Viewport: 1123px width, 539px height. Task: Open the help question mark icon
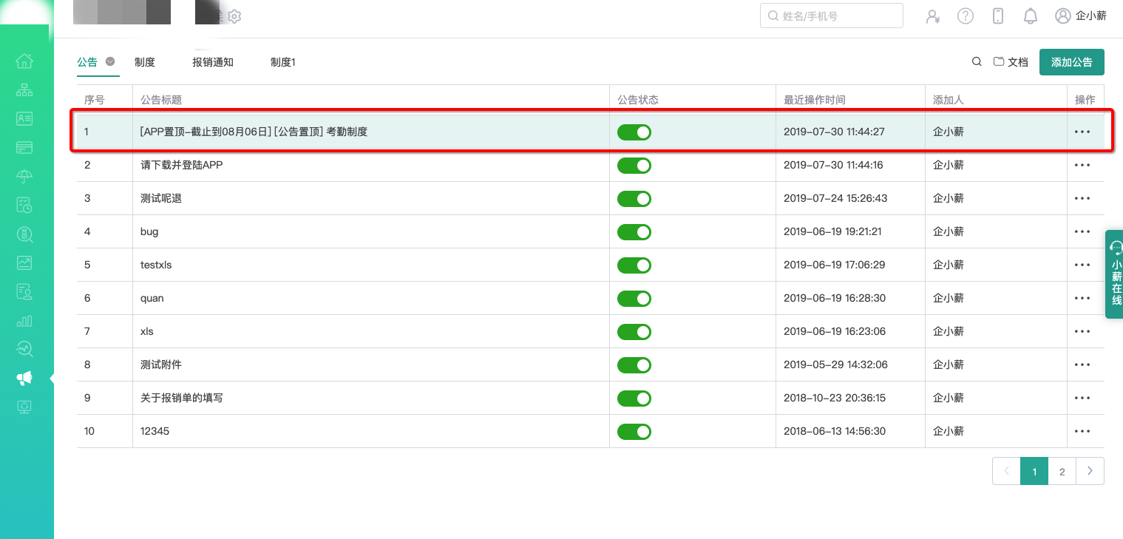point(965,16)
